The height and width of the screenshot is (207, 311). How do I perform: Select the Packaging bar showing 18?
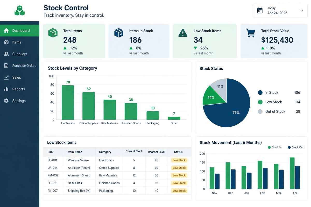click(x=153, y=115)
